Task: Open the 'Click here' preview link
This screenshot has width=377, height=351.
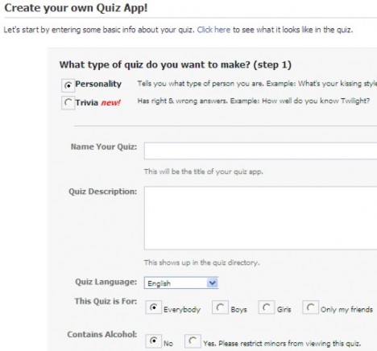Action: 213,30
